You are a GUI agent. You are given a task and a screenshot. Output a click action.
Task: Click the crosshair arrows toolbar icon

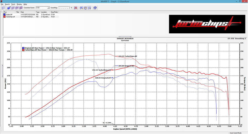pyautogui.click(x=95, y=8)
